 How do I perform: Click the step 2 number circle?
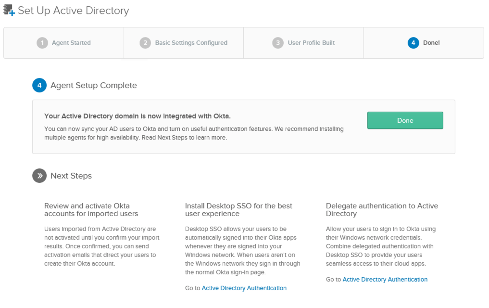145,43
